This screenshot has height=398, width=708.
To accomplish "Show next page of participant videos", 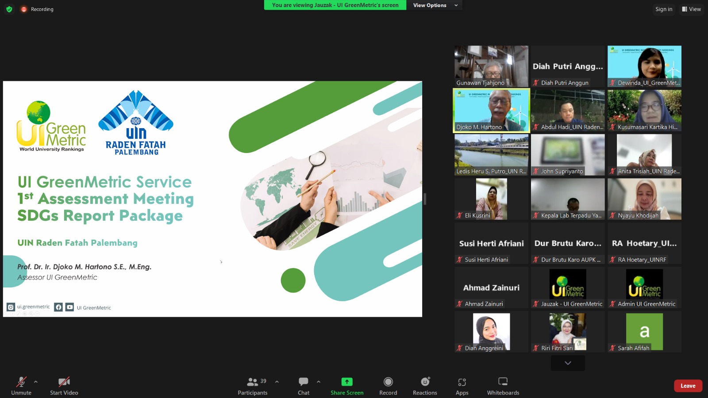I will click(568, 363).
